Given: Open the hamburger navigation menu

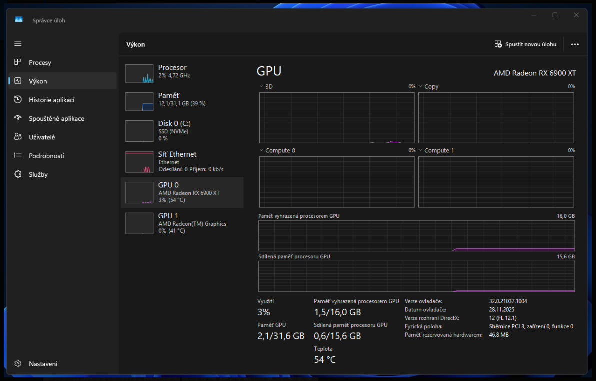Looking at the screenshot, I should [18, 43].
